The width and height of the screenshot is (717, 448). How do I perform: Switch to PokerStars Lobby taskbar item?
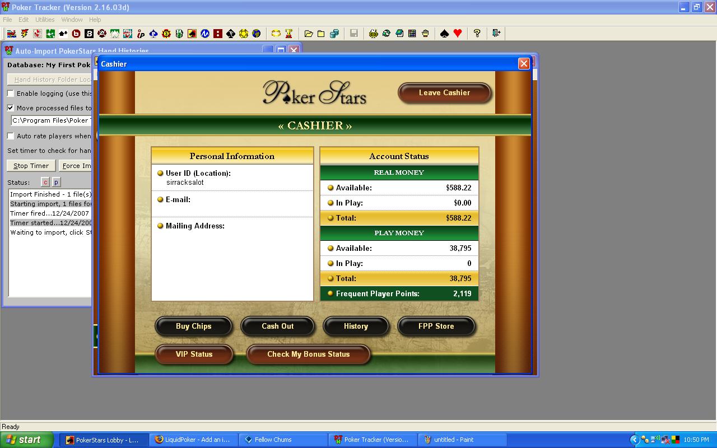(104, 440)
